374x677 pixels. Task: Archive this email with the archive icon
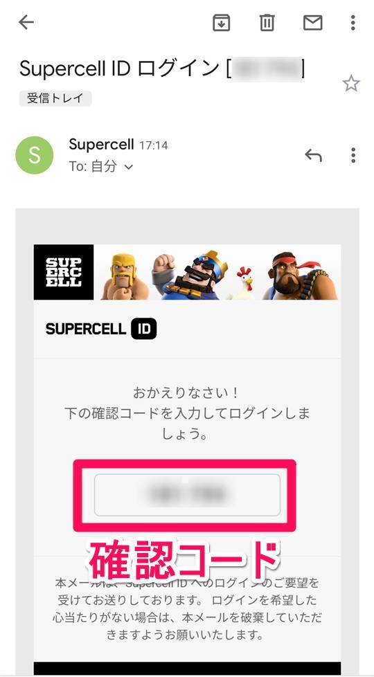[x=222, y=22]
